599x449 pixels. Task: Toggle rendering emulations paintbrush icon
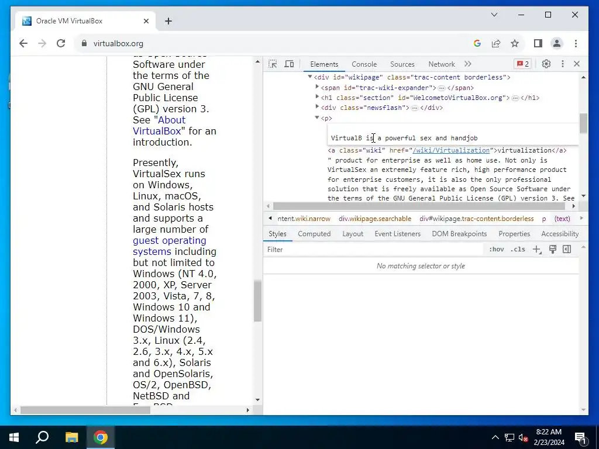552,249
